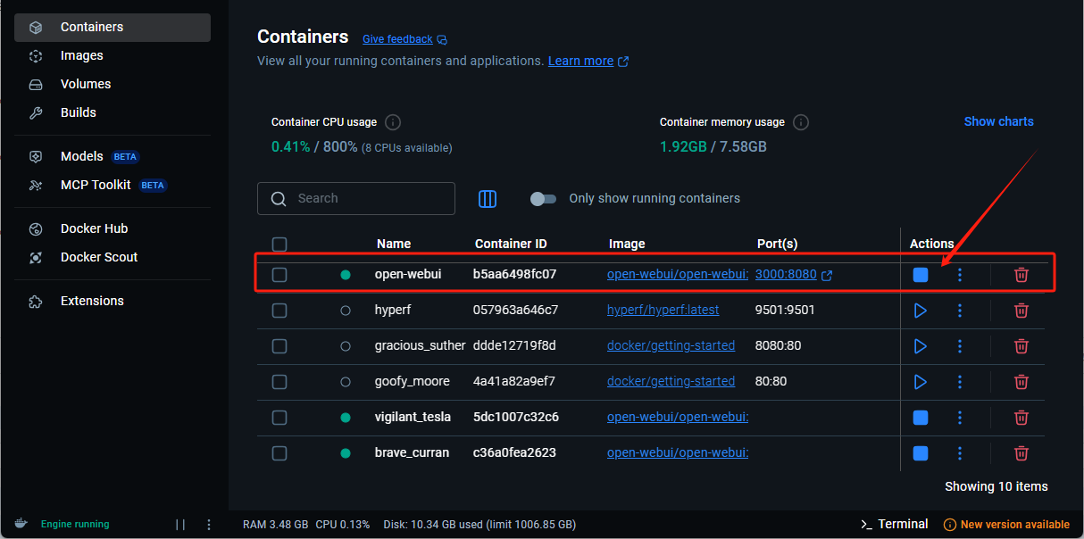
Task: Open more actions for vigilant_tesla
Action: click(960, 418)
